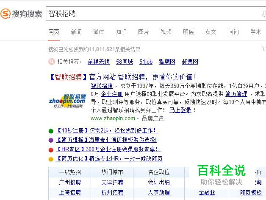Open the 51job related link
Screen dimensions: 266x200
click(x=146, y=62)
